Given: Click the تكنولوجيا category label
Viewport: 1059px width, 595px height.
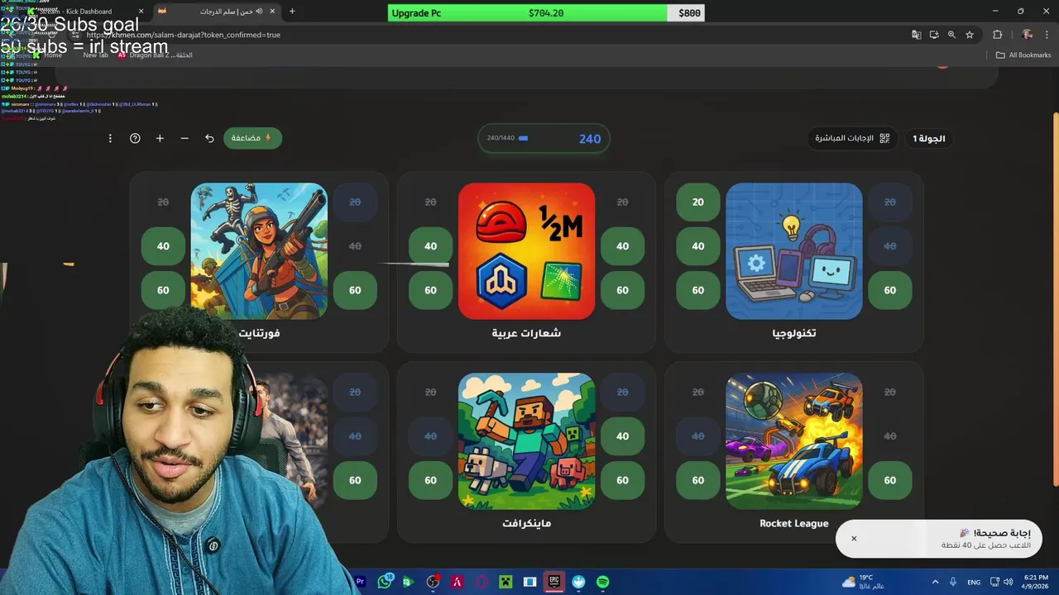Looking at the screenshot, I should pos(794,333).
